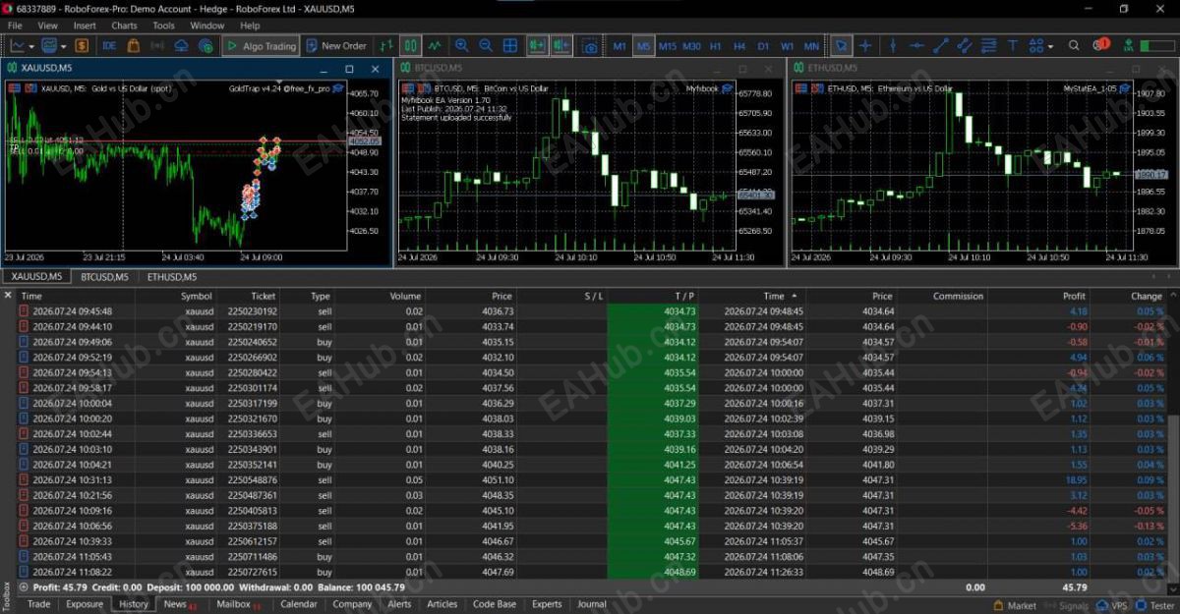Image resolution: width=1180 pixels, height=614 pixels.
Task: Open the new chart dropdown arrow
Action: [32, 45]
